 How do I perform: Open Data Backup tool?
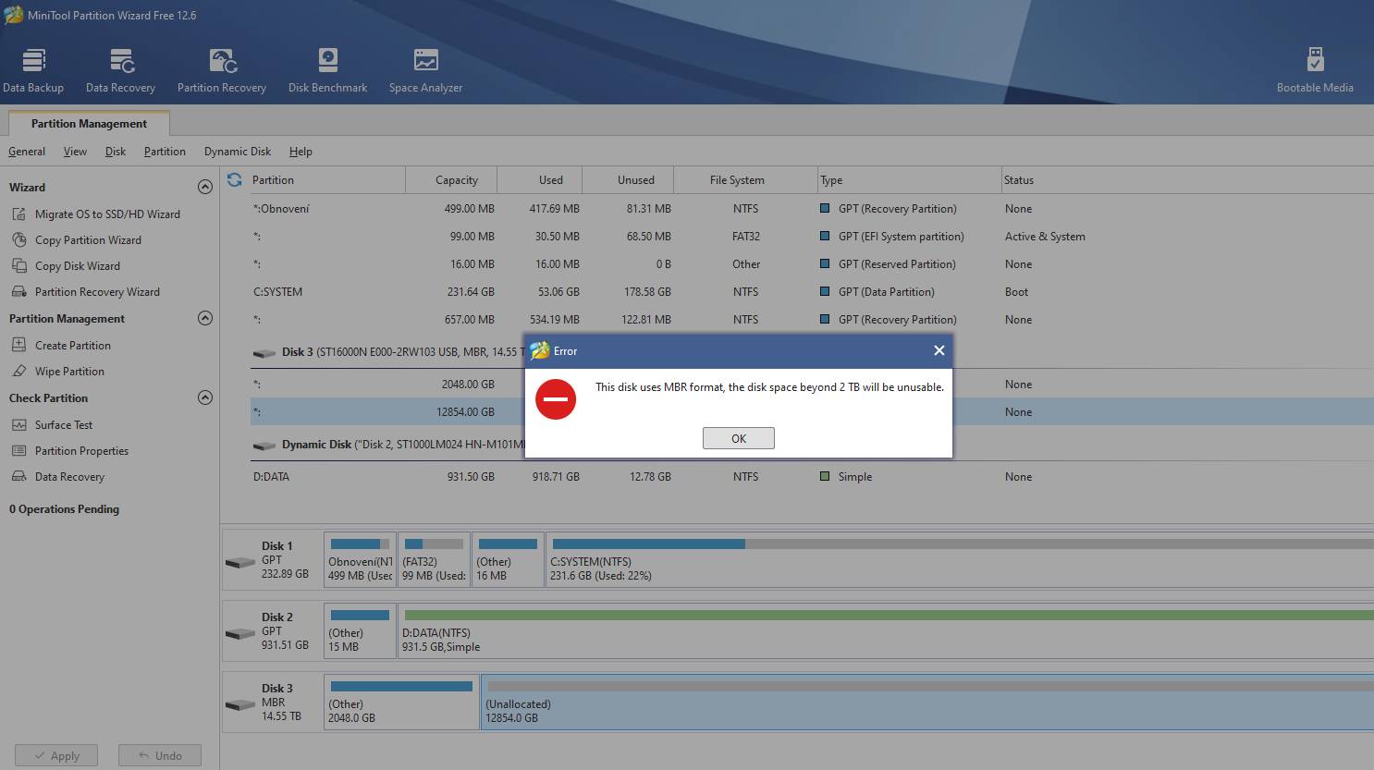coord(33,70)
